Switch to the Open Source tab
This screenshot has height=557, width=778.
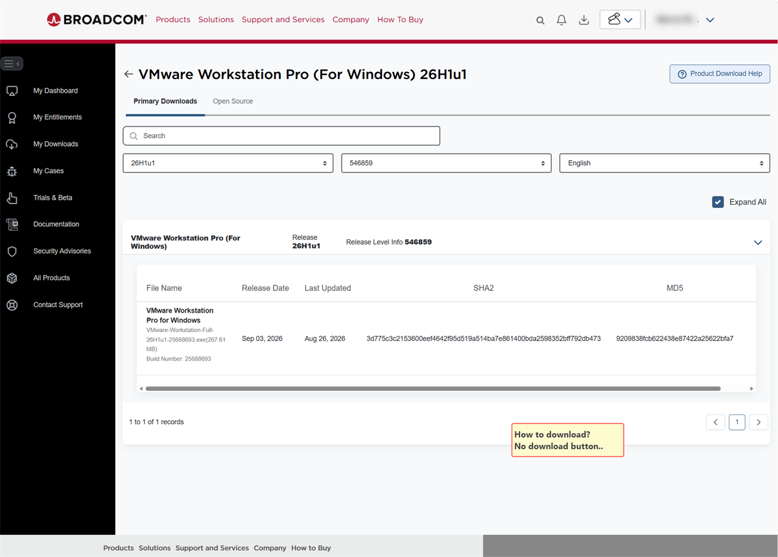pos(233,101)
